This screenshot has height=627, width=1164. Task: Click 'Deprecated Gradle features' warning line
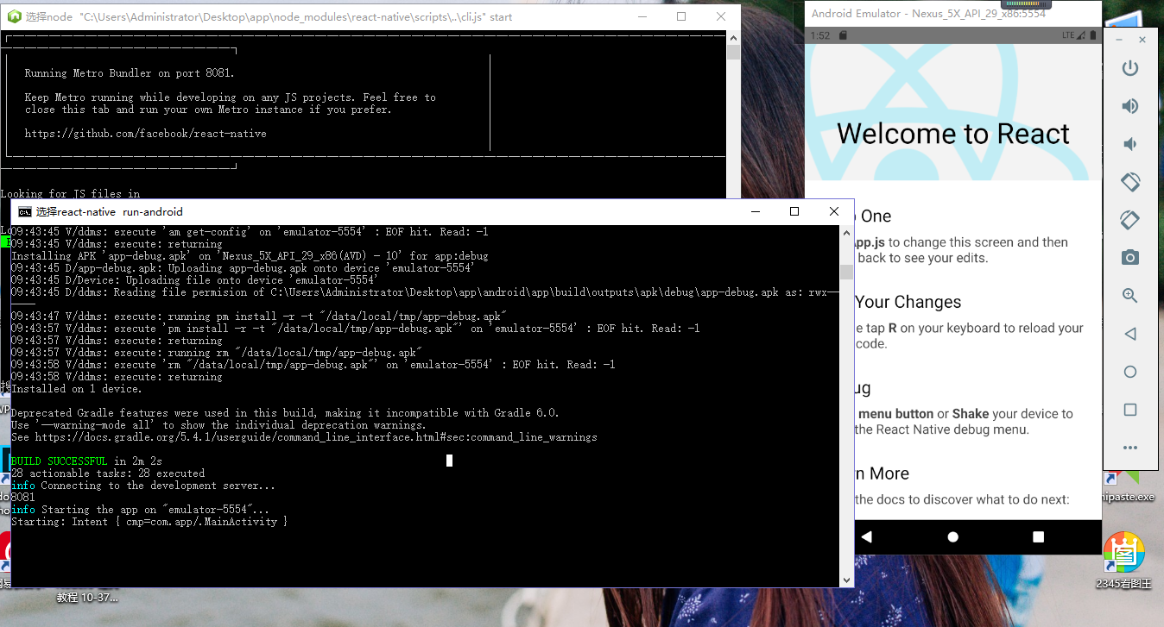coord(285,413)
